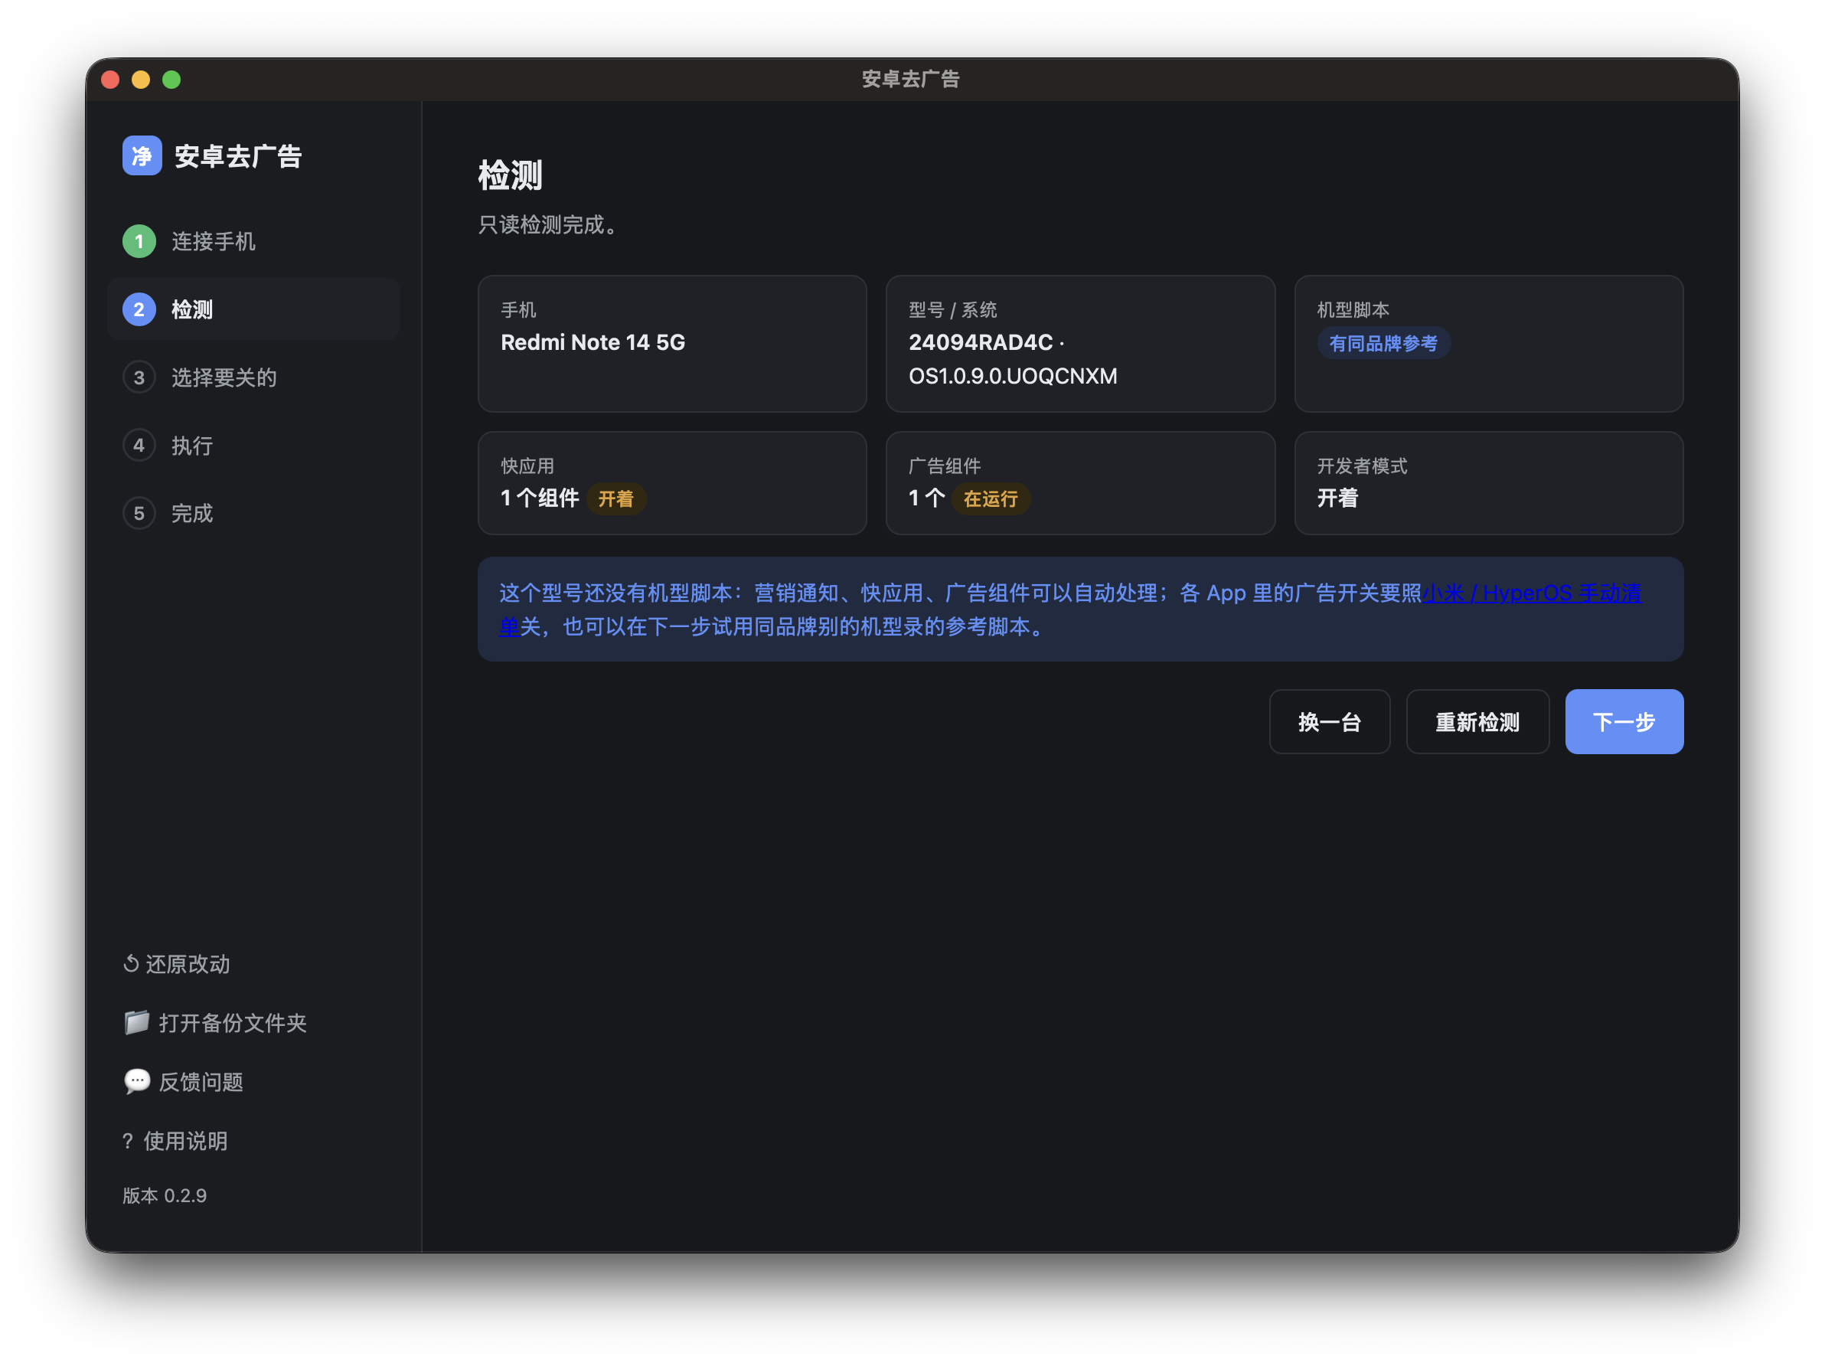1825x1366 pixels.
Task: Click 反馈问题 in the sidebar
Action: pos(183,1082)
